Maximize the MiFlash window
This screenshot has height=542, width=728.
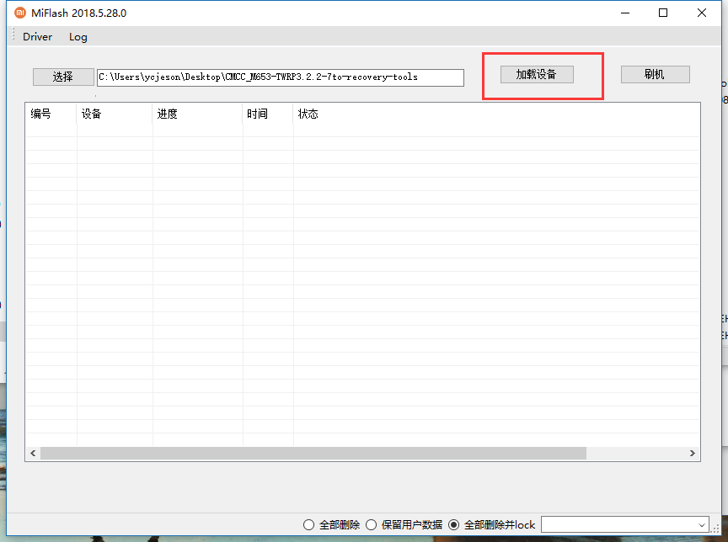[x=663, y=13]
